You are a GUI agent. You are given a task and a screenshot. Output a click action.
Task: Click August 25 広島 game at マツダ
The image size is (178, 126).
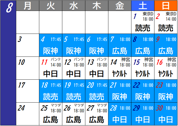pyautogui.click(x=51, y=114)
